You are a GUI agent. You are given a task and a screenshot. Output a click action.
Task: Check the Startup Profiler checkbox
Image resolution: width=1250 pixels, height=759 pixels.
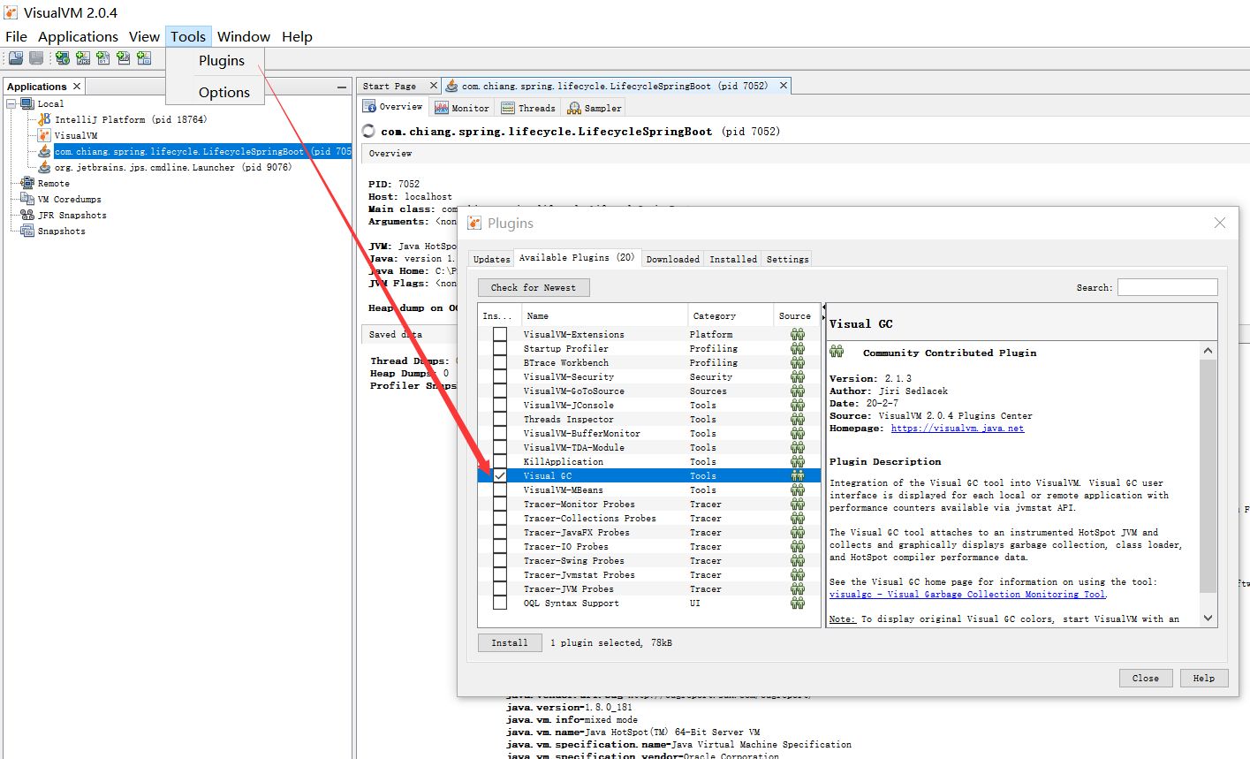500,348
